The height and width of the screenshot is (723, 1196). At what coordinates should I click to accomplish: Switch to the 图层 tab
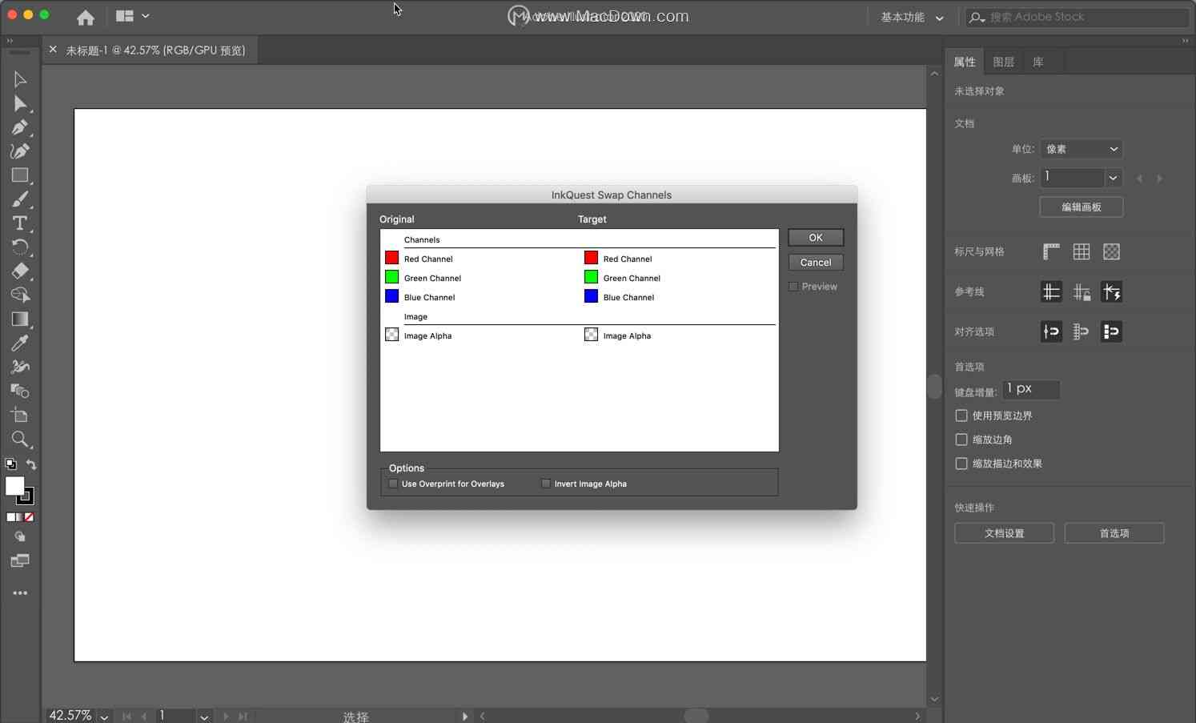(x=1003, y=62)
